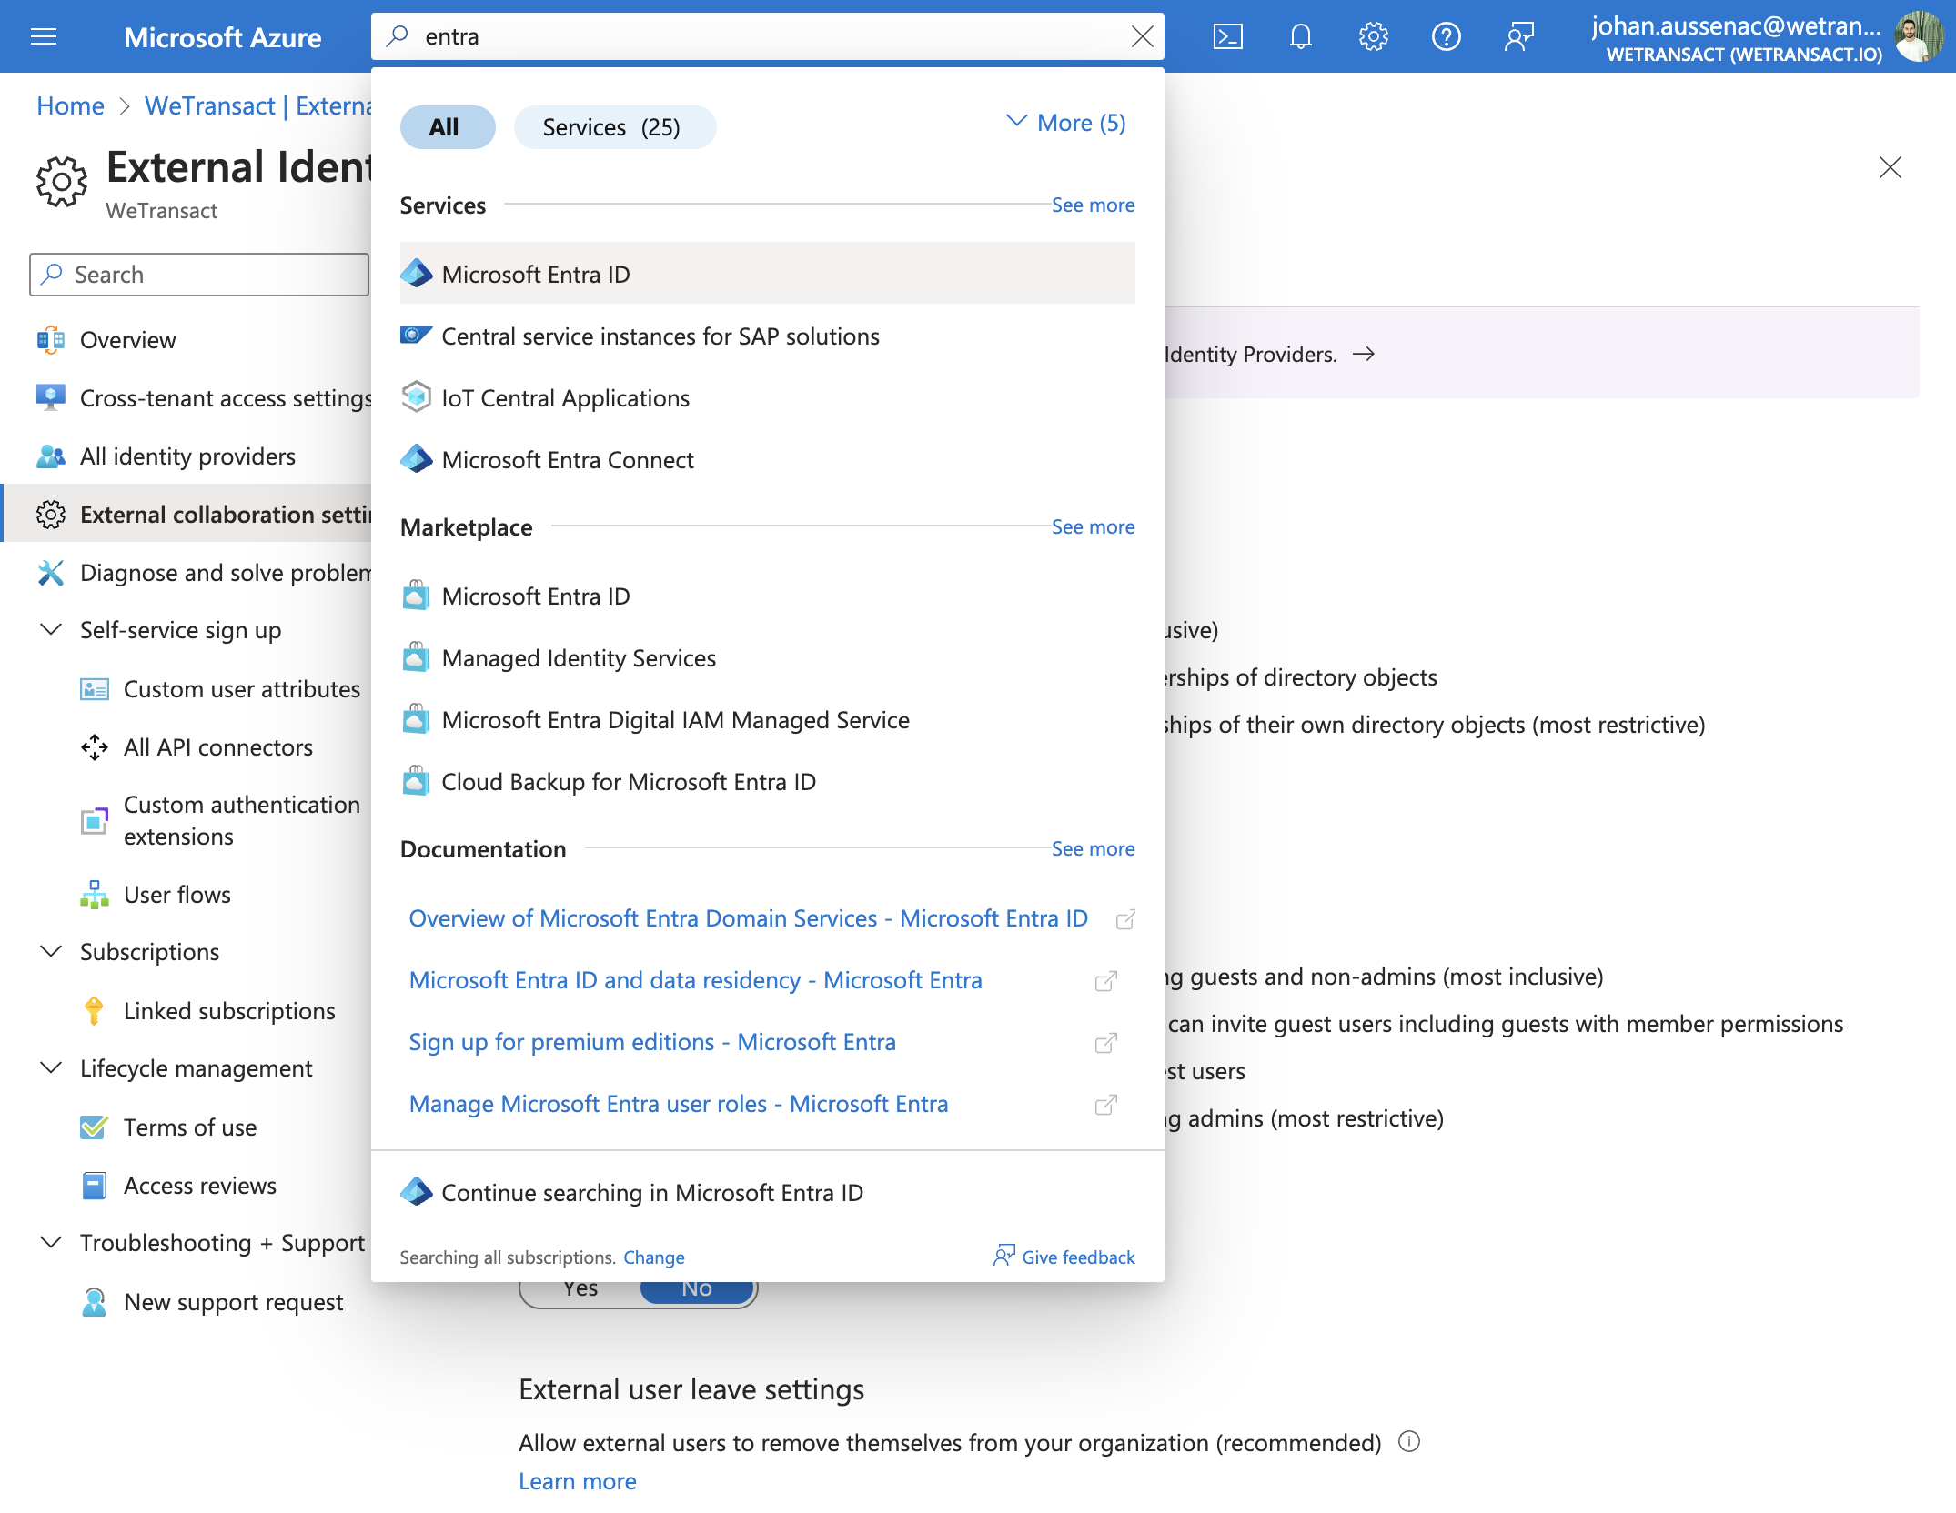
Task: Continue searching in Microsoft Entra ID
Action: tap(767, 1193)
